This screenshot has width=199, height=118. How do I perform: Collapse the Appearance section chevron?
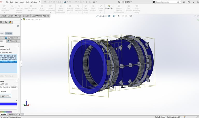click(17, 81)
